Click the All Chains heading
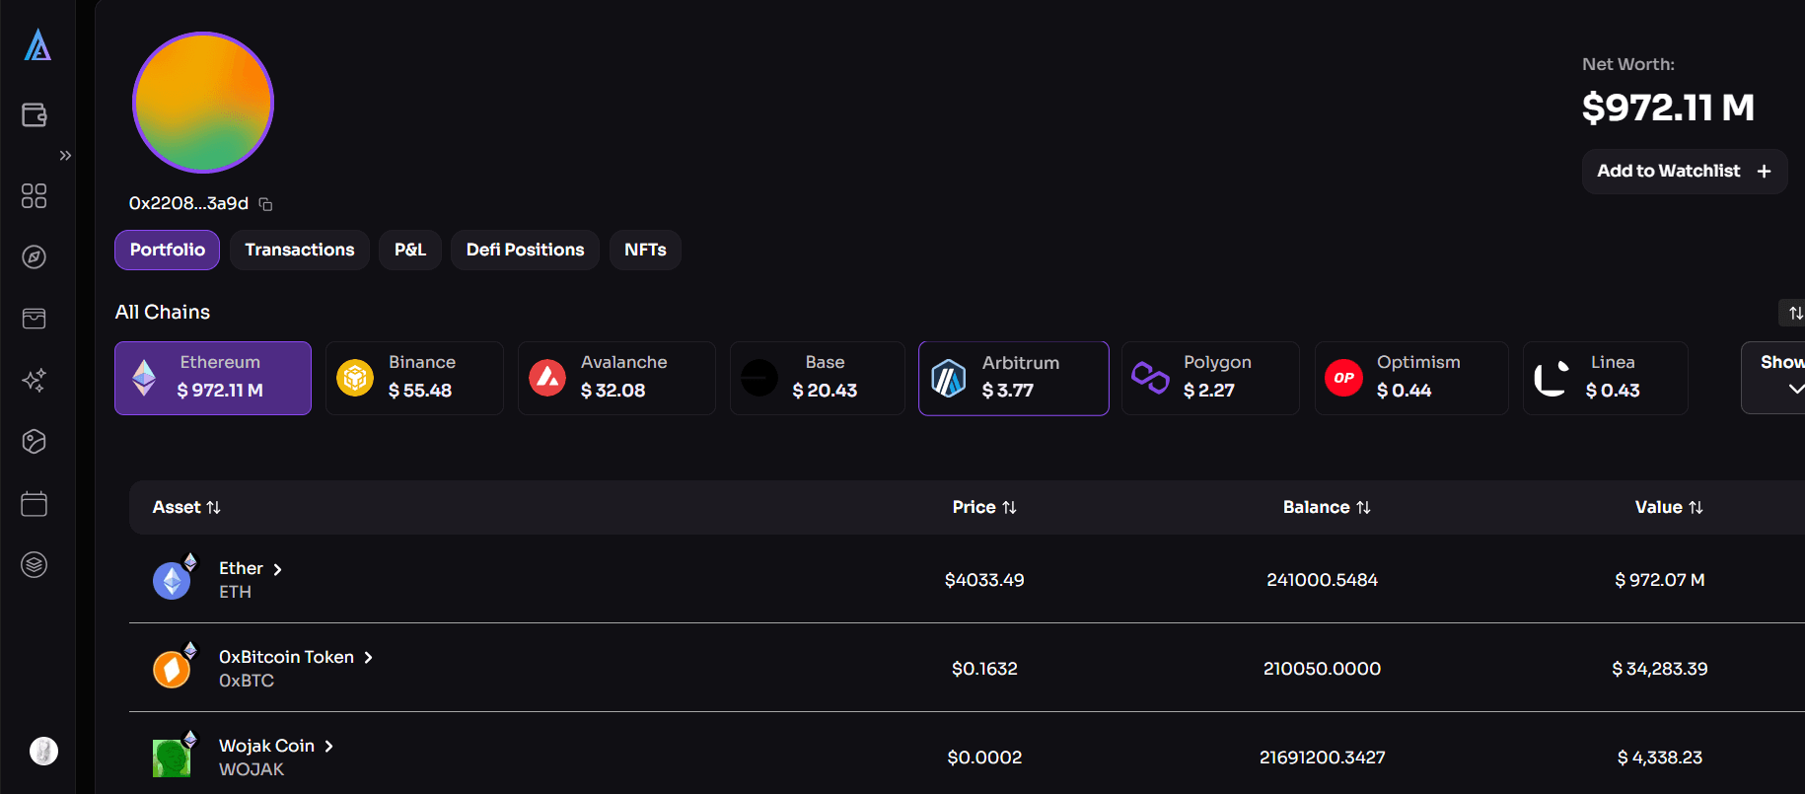Viewport: 1805px width, 794px height. pos(163,312)
